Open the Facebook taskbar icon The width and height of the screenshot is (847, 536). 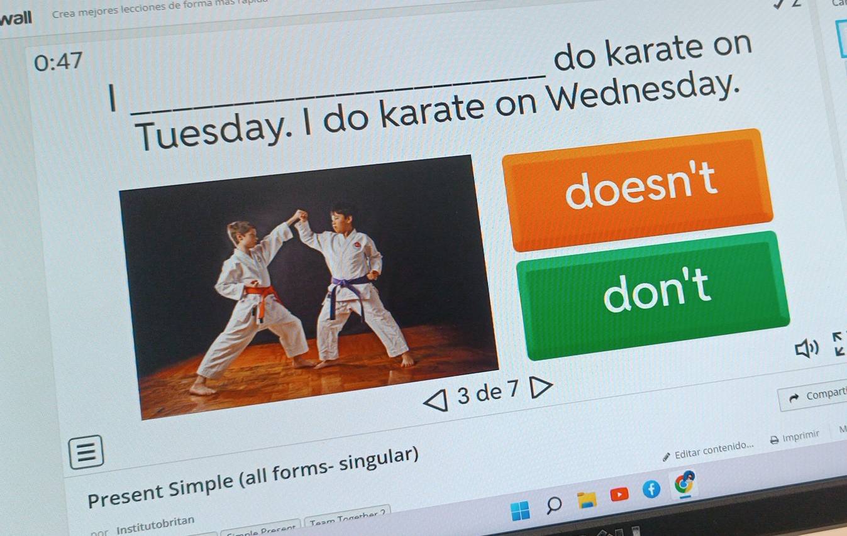[x=651, y=490]
